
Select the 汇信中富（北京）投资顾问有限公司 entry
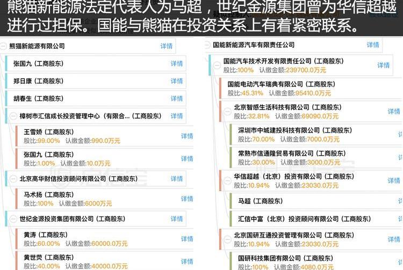(x=304, y=219)
